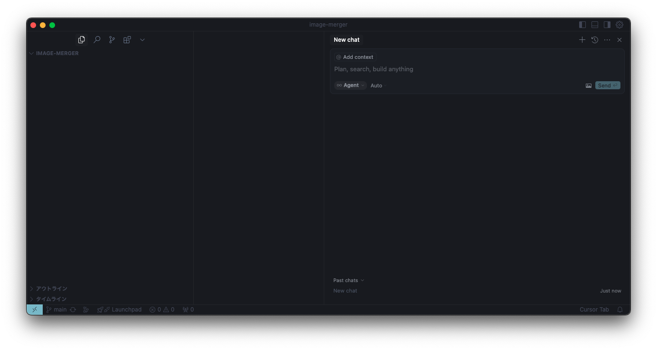Start a new chat with plus icon

pos(582,40)
